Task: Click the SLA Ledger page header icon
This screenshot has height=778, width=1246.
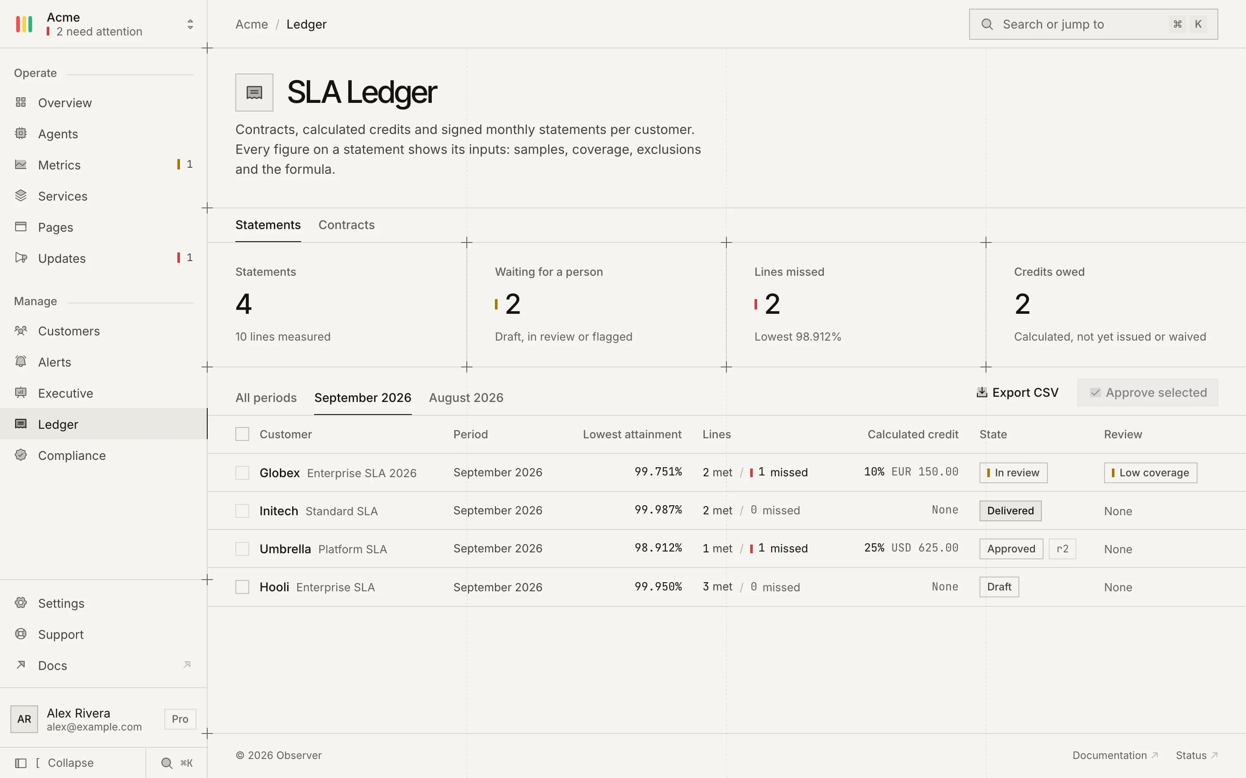Action: tap(254, 92)
